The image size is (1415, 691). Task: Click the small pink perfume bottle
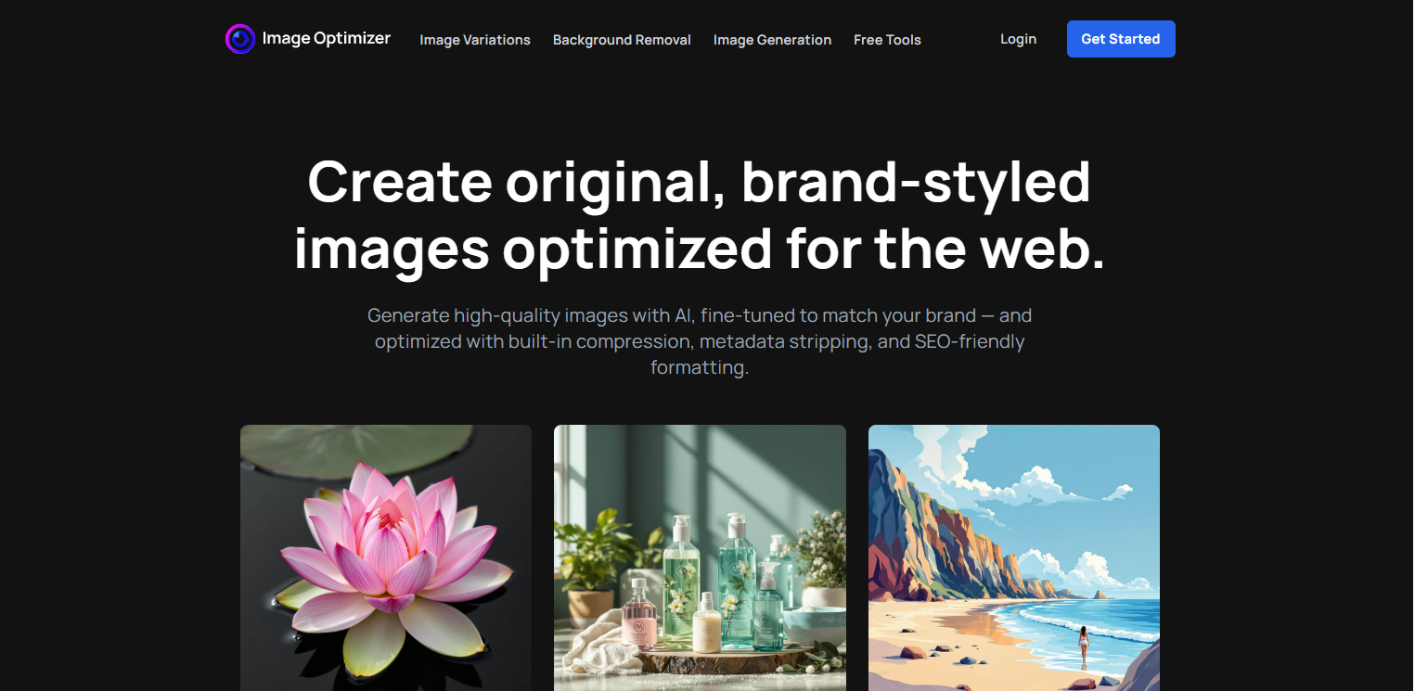[639, 612]
